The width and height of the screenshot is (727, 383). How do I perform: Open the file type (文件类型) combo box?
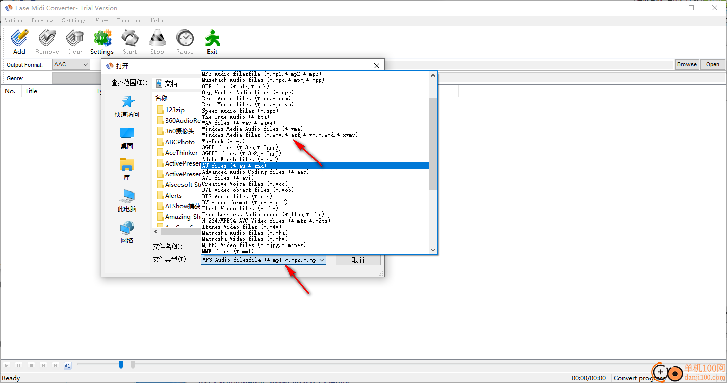(x=263, y=260)
